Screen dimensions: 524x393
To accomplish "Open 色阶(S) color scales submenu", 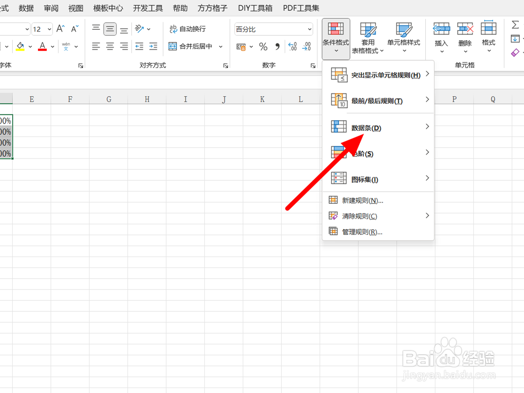I will pos(378,154).
